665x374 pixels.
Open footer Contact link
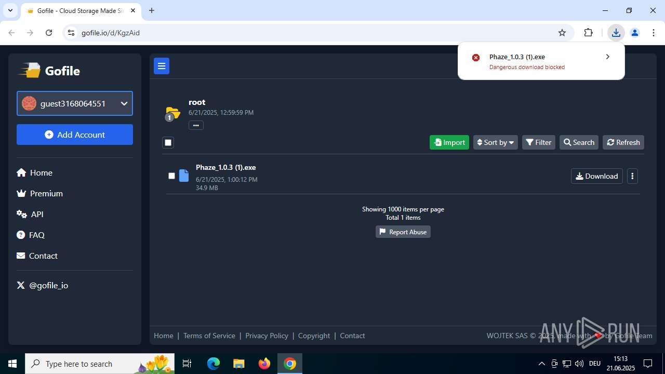(x=352, y=336)
